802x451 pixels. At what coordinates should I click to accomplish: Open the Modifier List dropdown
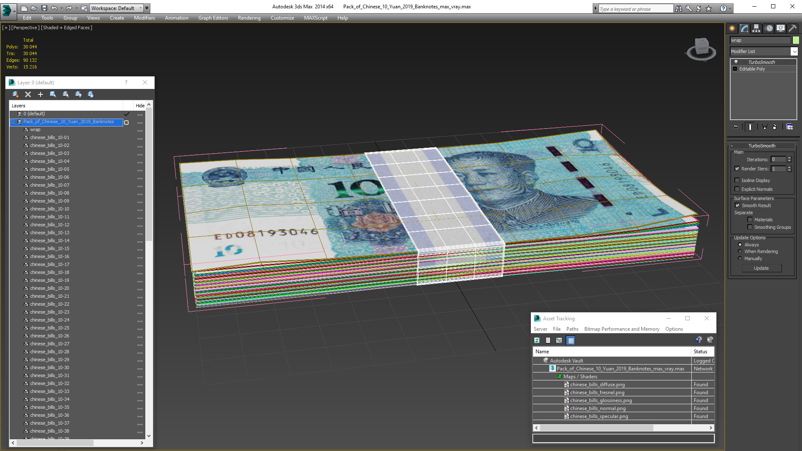click(794, 51)
